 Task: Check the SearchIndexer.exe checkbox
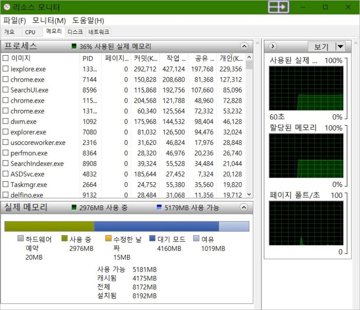coord(5,163)
